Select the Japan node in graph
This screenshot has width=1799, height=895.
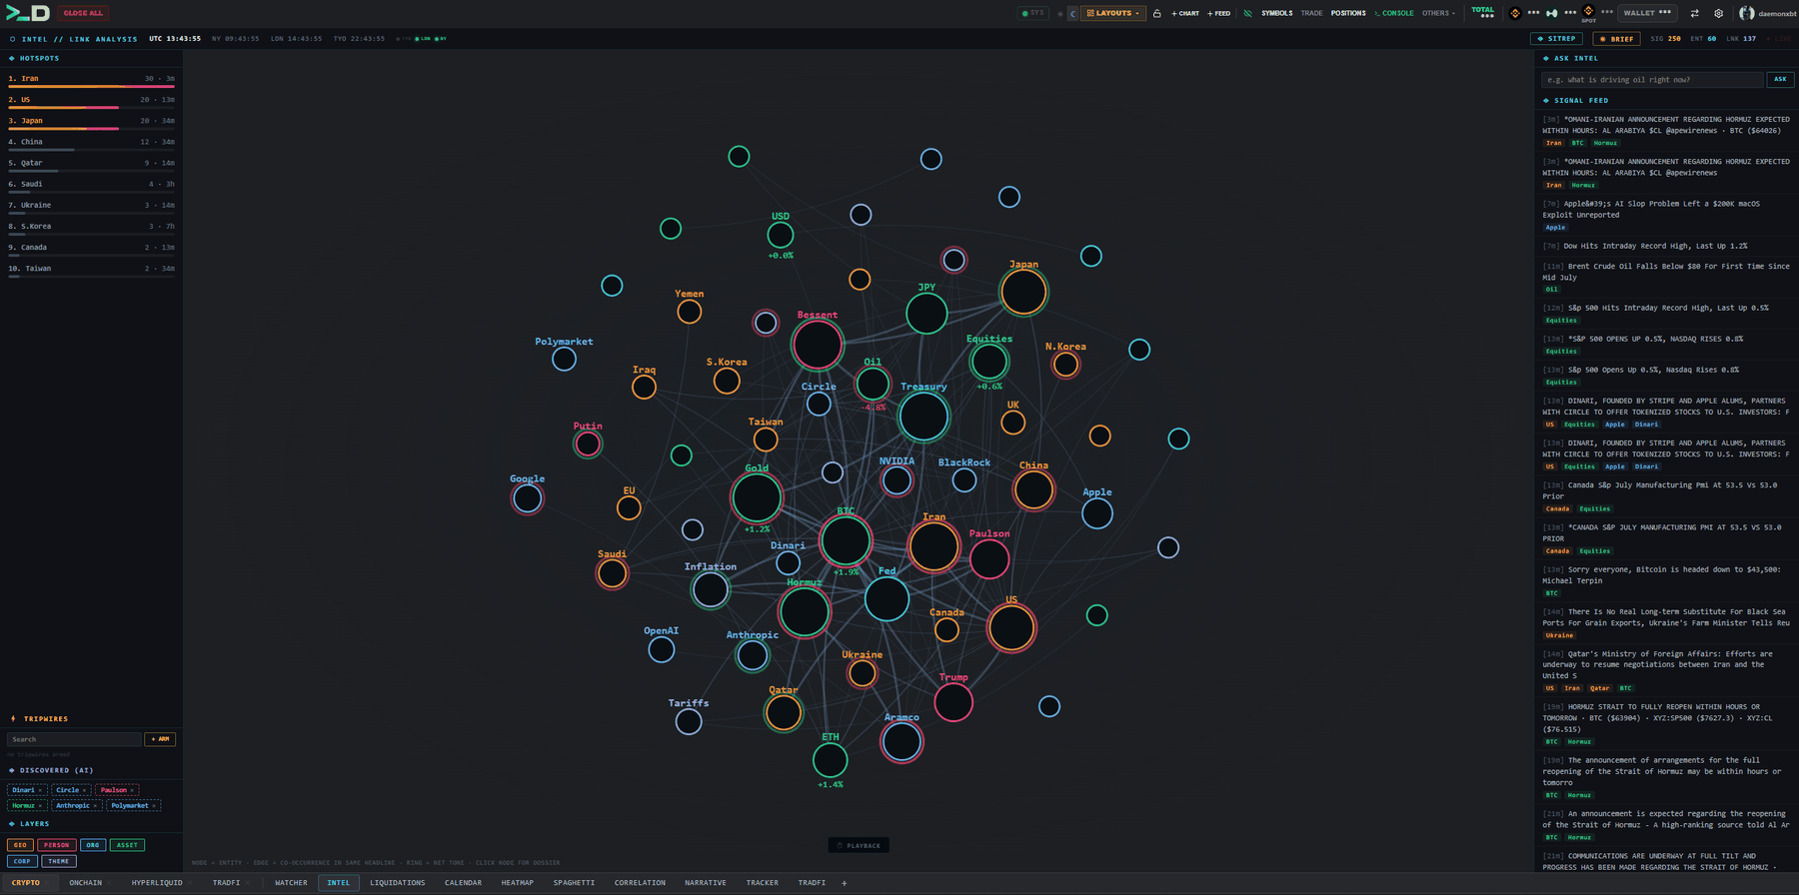1023,292
